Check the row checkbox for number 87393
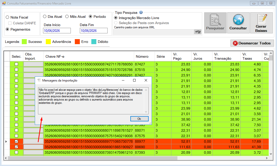Viewport: 277px width, 166px height. point(17,152)
